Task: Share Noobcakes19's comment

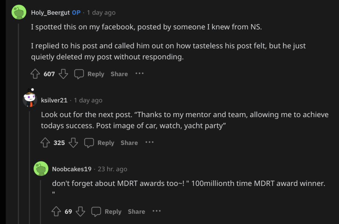Action: [x=136, y=211]
